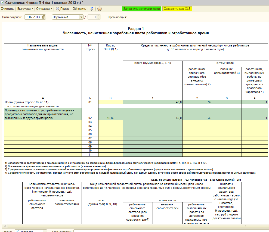Select the green total cell in row 11

(153, 155)
